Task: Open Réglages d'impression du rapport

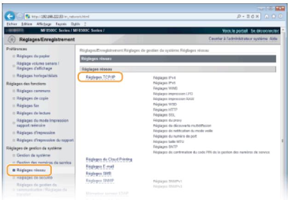Action: tap(45, 140)
